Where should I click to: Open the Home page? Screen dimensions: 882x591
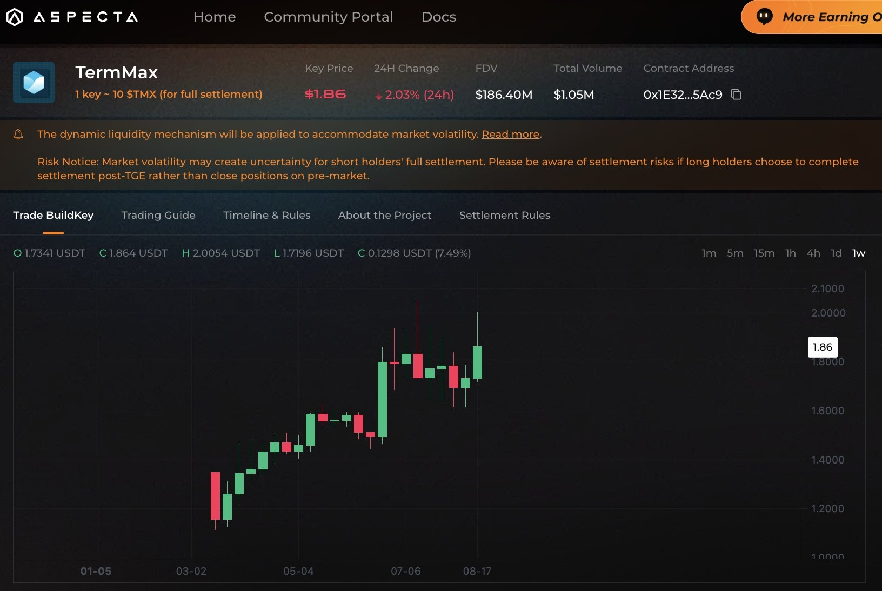click(x=215, y=17)
